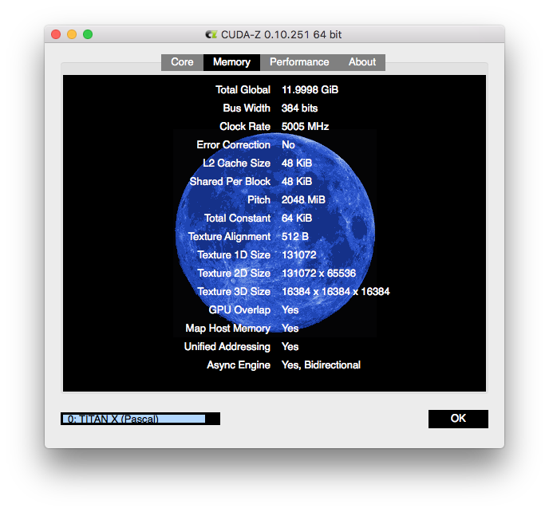Image resolution: width=549 pixels, height=512 pixels.
Task: Click the Map Host Memory label
Action: coord(227,329)
